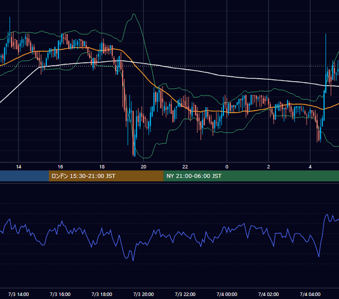
Task: Click the '7/3 22:00' label on oscillator axis
Action: coord(185,294)
